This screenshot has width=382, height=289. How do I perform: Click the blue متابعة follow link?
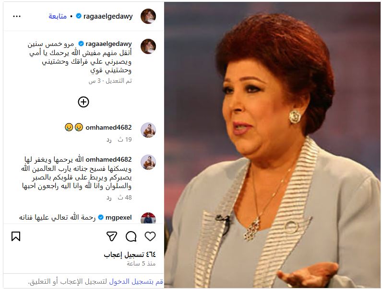58,16
